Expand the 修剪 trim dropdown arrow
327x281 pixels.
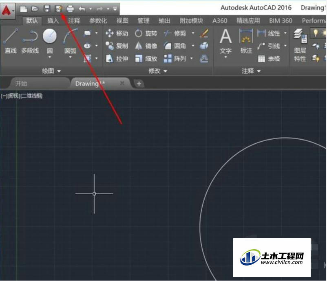(193, 33)
